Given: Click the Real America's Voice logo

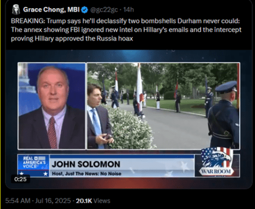Looking at the screenshot, I should tap(33, 162).
